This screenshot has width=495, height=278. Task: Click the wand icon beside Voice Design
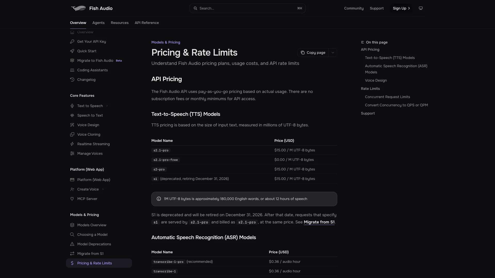72,125
